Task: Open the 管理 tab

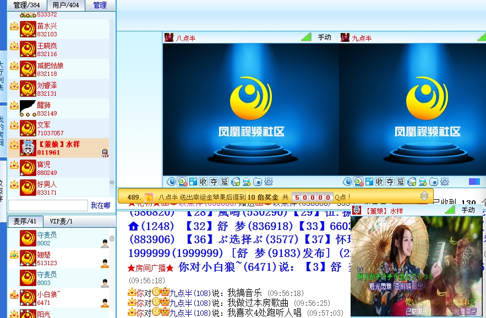Action: coord(100,5)
